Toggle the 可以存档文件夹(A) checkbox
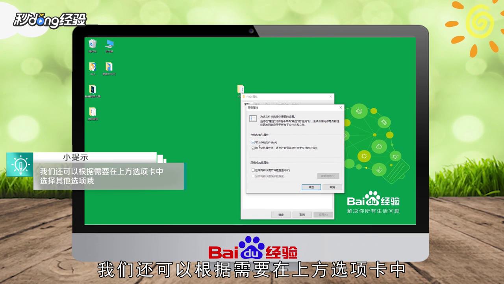Viewport: 504px width, 284px height. 253,142
